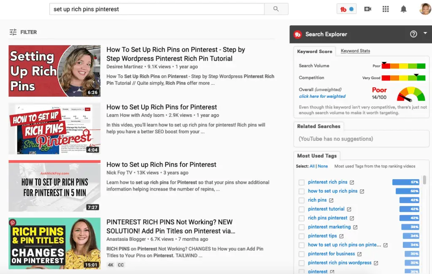Click the 57% bar for pinterest rich pins
432x274 pixels.
point(406,182)
